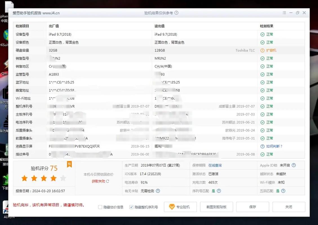Toggle the 正常 status for Wi-Fi地址 row

coord(262,98)
